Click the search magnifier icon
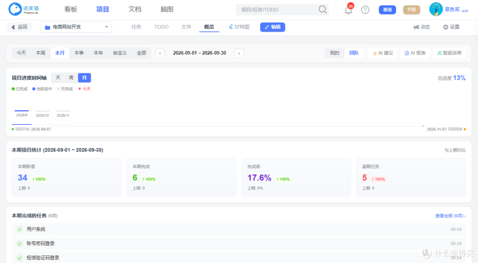This screenshot has height=263, width=478. tap(323, 10)
